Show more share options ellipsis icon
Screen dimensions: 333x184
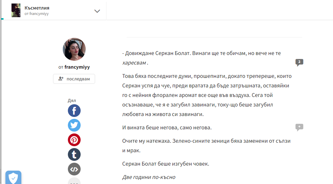tap(74, 182)
